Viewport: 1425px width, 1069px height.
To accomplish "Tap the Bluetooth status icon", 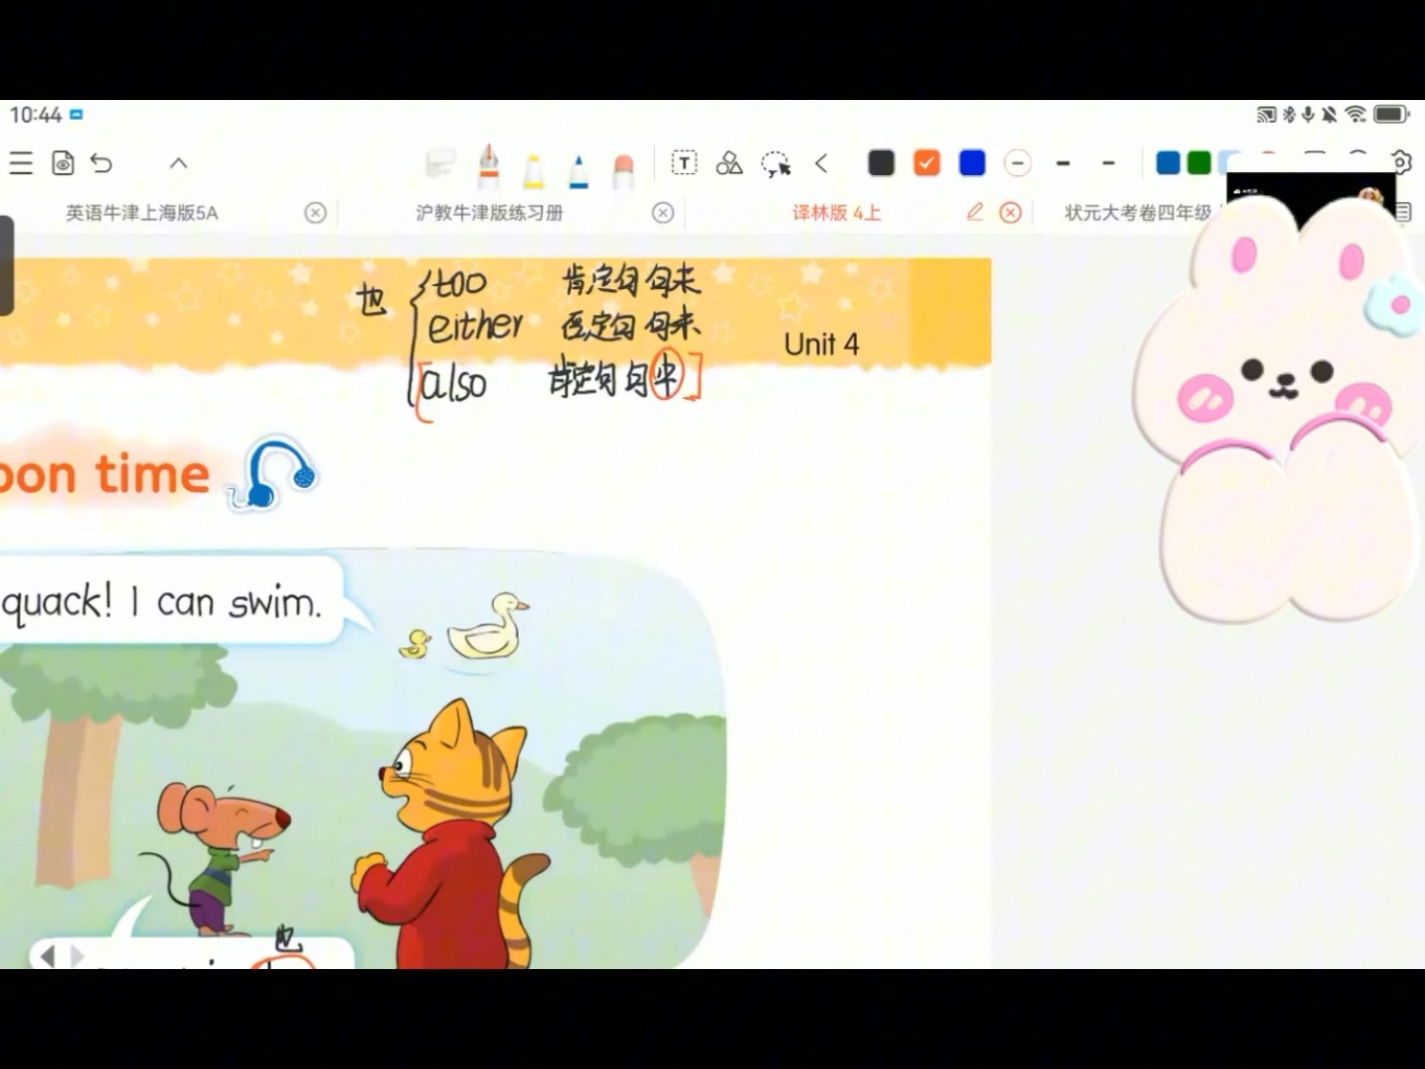I will [x=1289, y=115].
